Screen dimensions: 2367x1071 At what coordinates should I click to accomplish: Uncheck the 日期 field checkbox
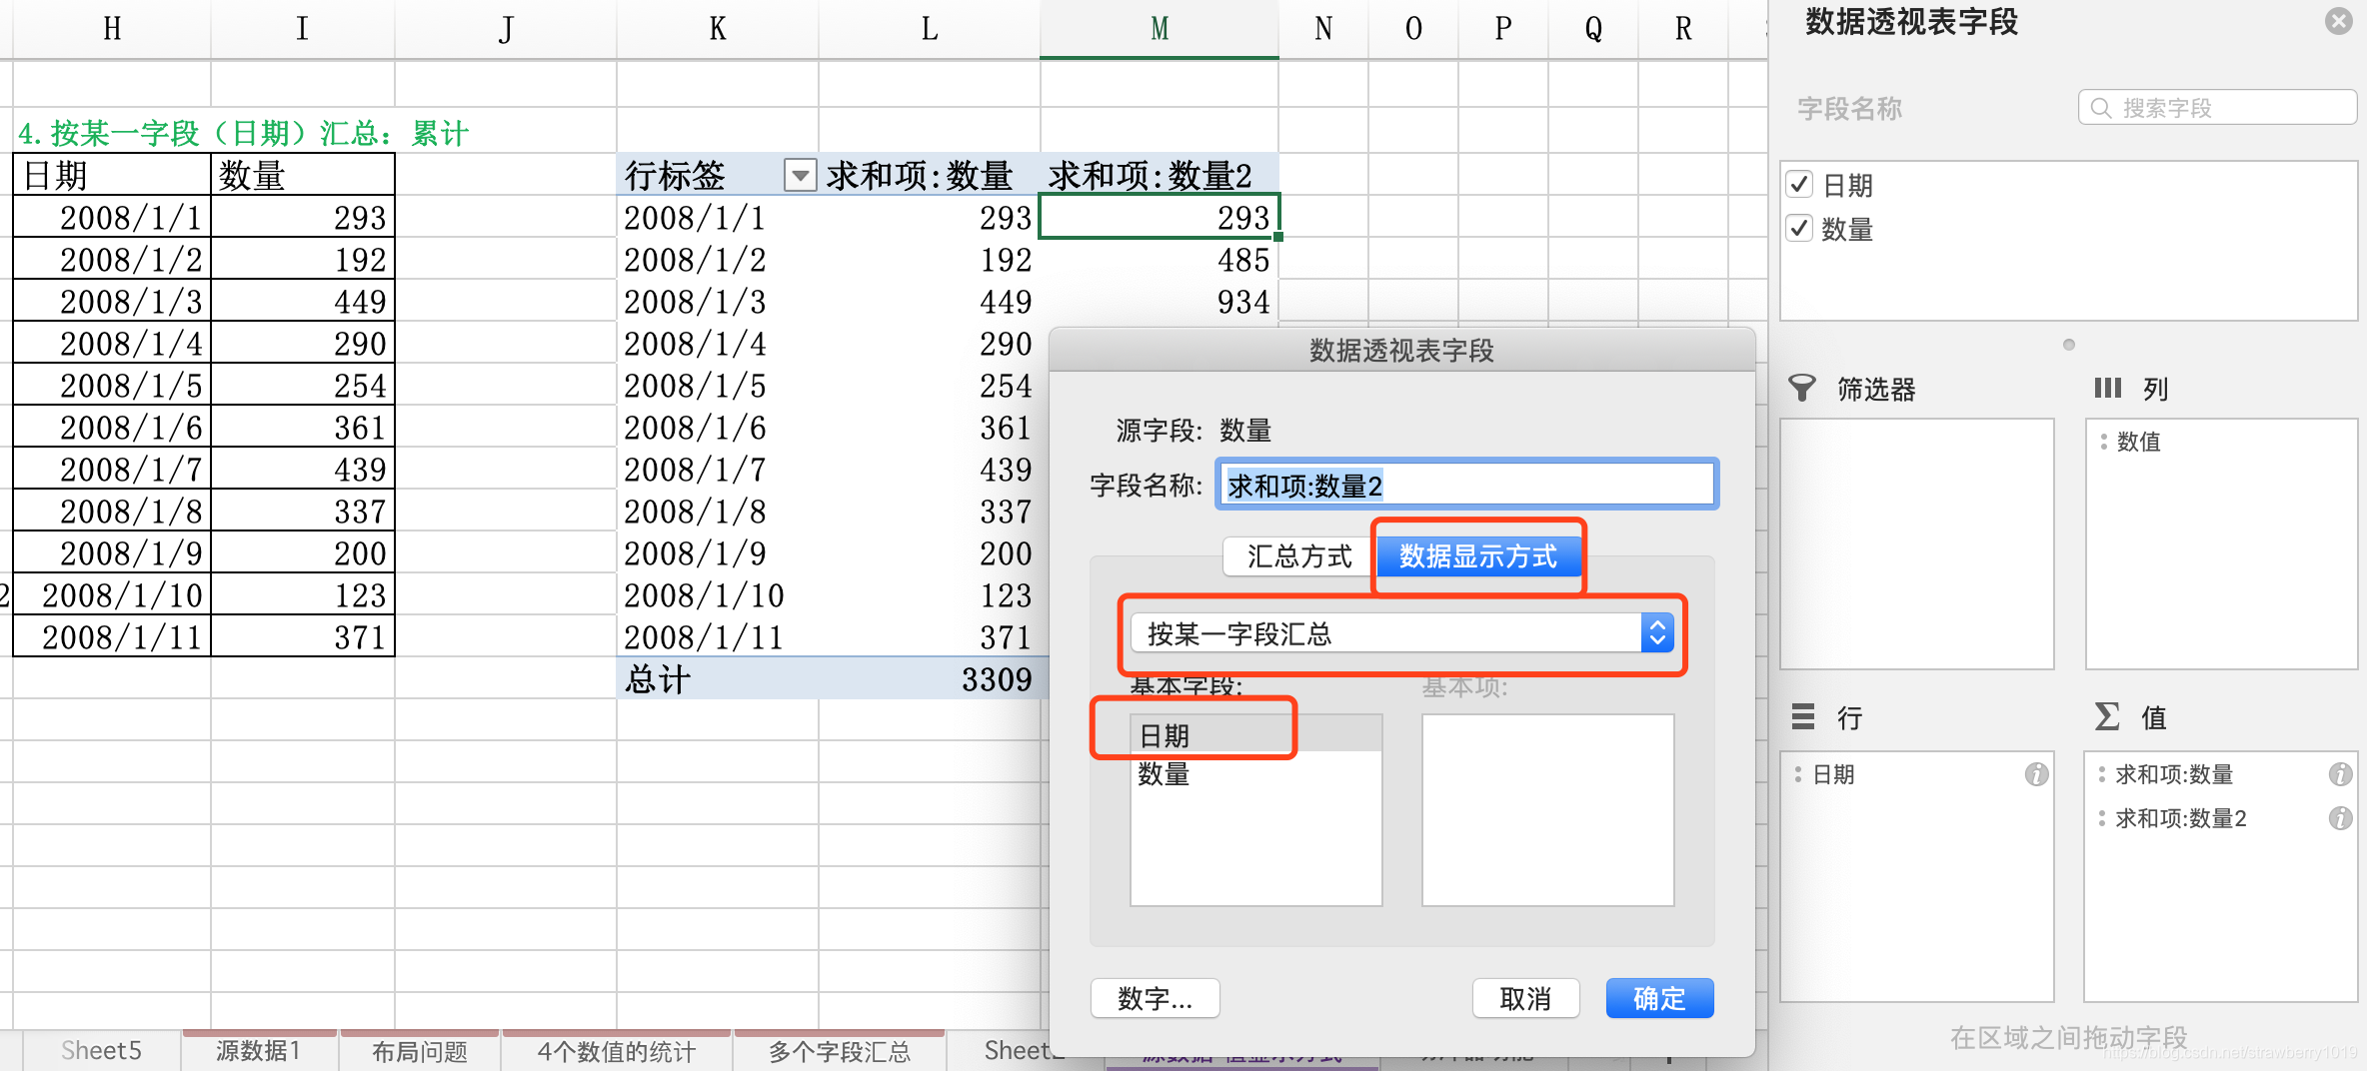(x=1799, y=185)
